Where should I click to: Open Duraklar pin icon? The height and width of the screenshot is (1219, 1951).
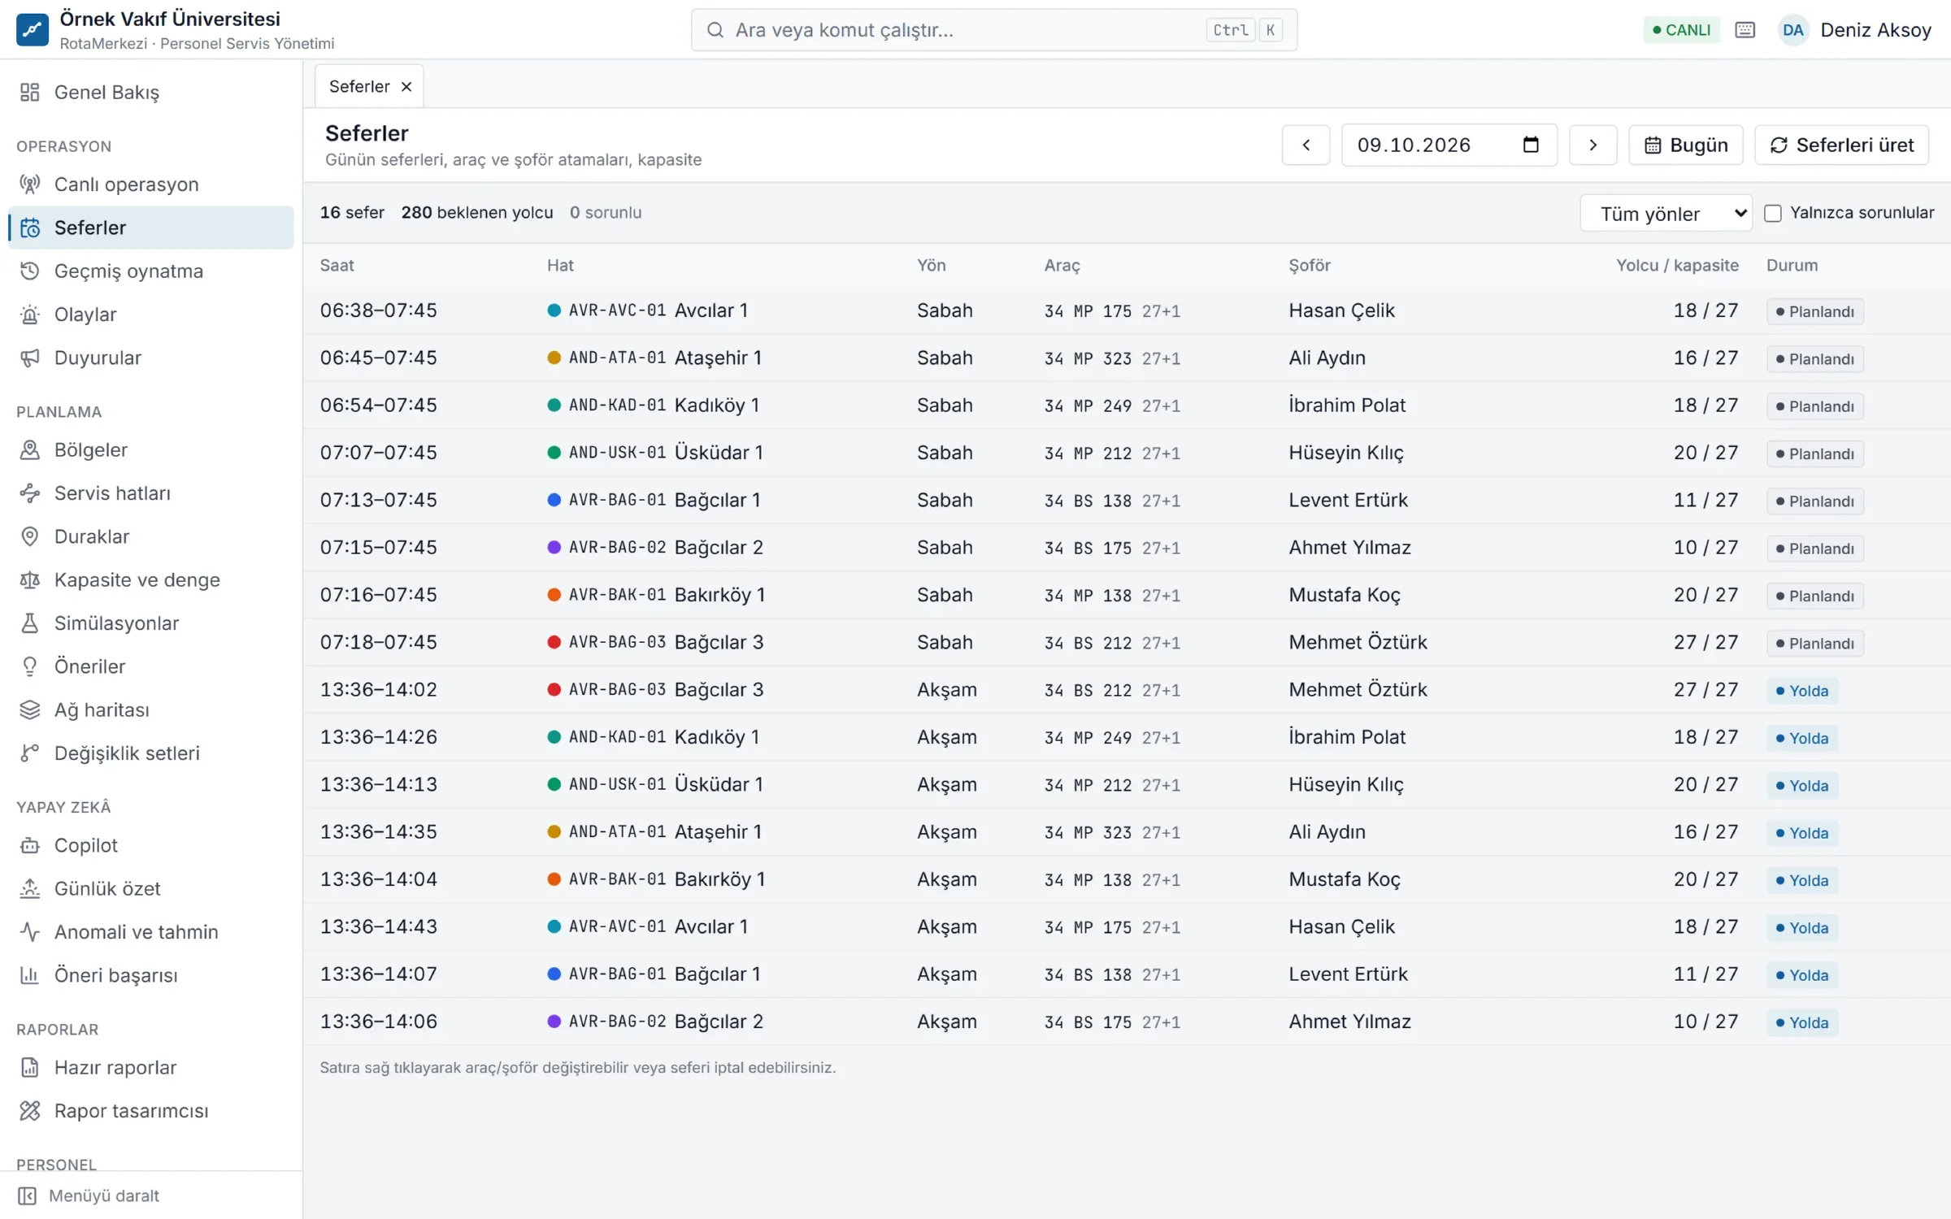click(30, 536)
